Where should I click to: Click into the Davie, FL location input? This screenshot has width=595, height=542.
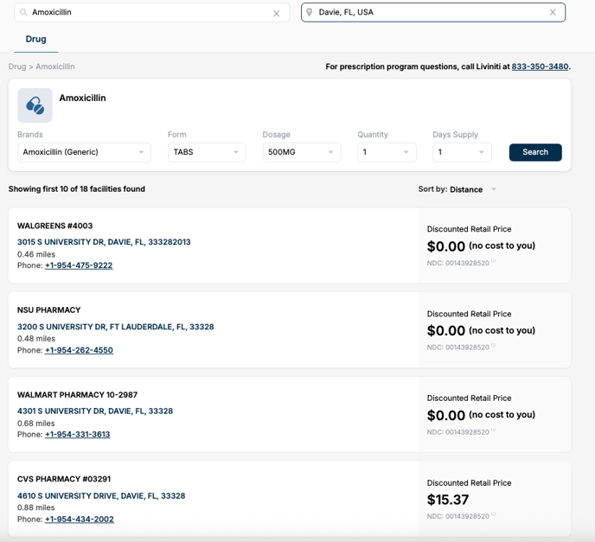pos(428,12)
